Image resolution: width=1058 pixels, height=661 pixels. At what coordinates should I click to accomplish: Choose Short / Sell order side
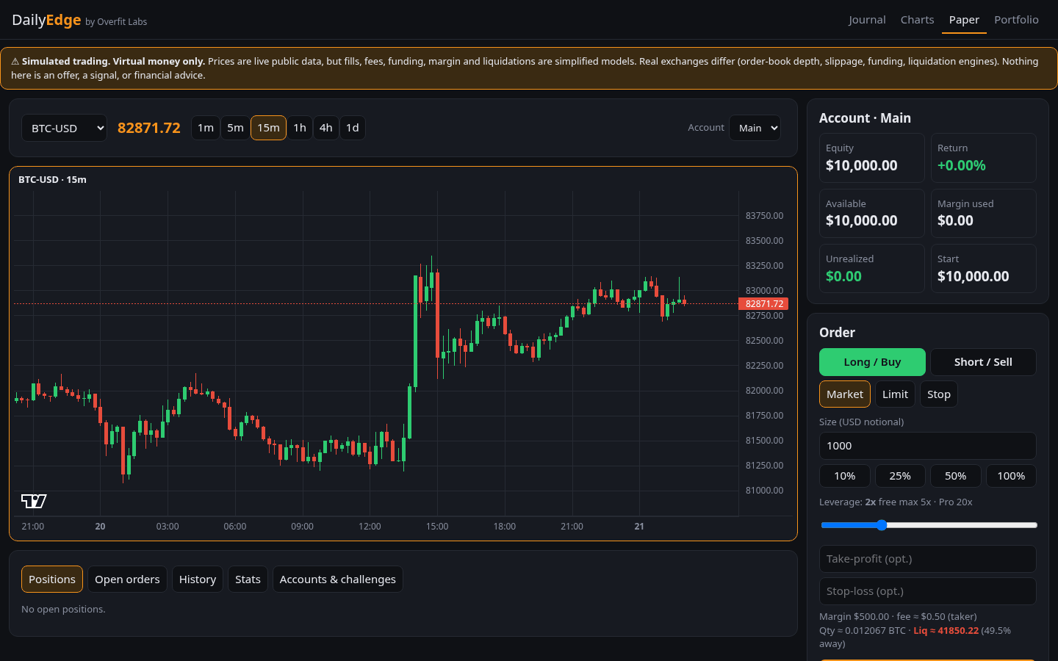coord(983,362)
